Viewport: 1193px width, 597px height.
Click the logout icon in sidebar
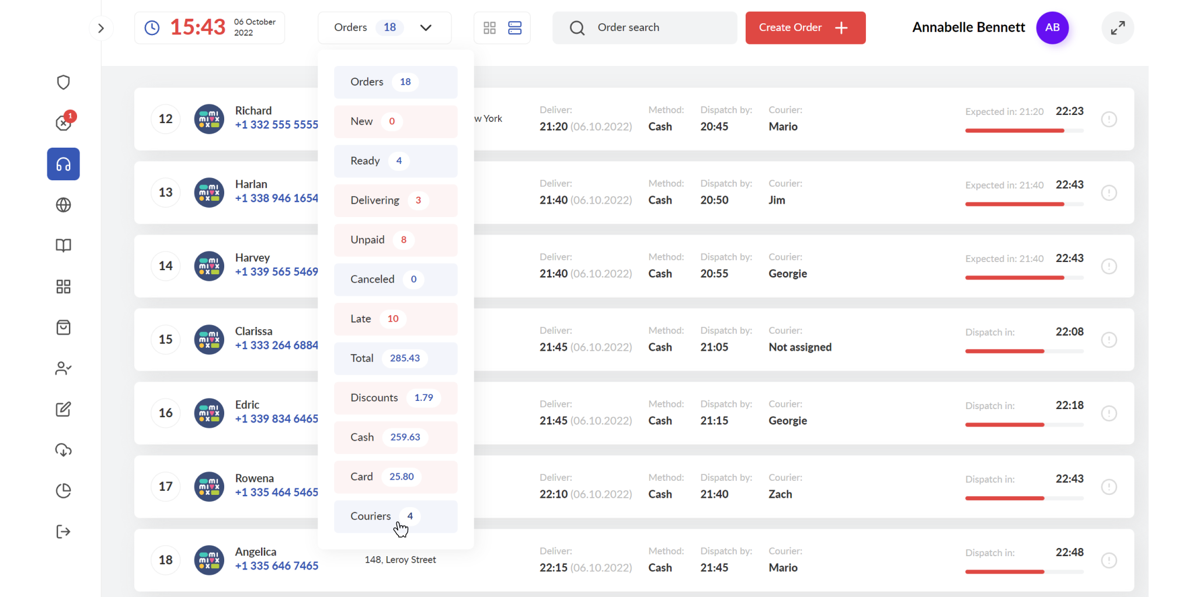(63, 532)
